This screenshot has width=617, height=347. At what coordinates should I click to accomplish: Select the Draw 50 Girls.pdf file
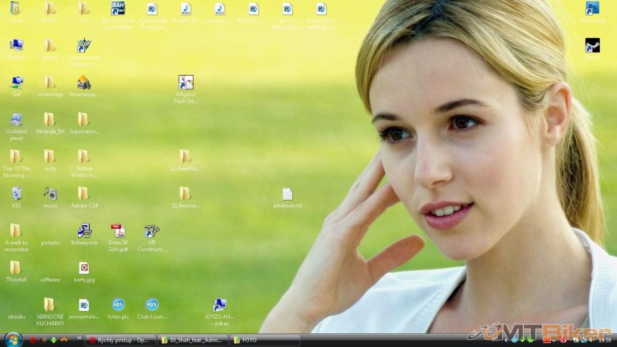coord(118,231)
